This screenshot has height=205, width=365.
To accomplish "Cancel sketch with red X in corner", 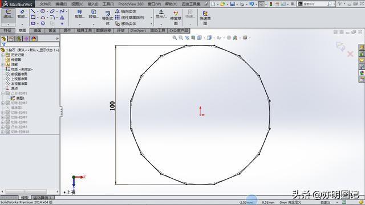I will [350, 54].
